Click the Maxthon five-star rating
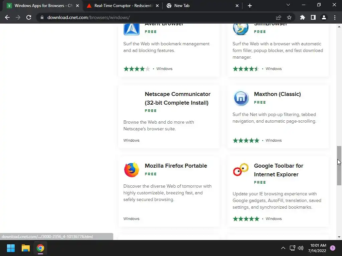The width and height of the screenshot is (342, 256). point(246,140)
